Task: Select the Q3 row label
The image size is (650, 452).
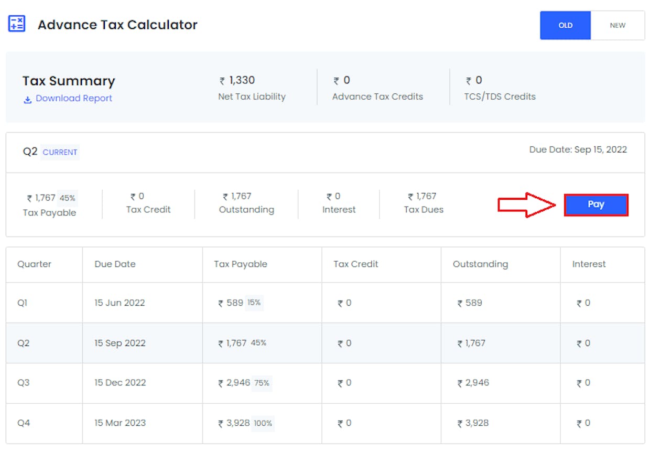Action: pyautogui.click(x=24, y=382)
